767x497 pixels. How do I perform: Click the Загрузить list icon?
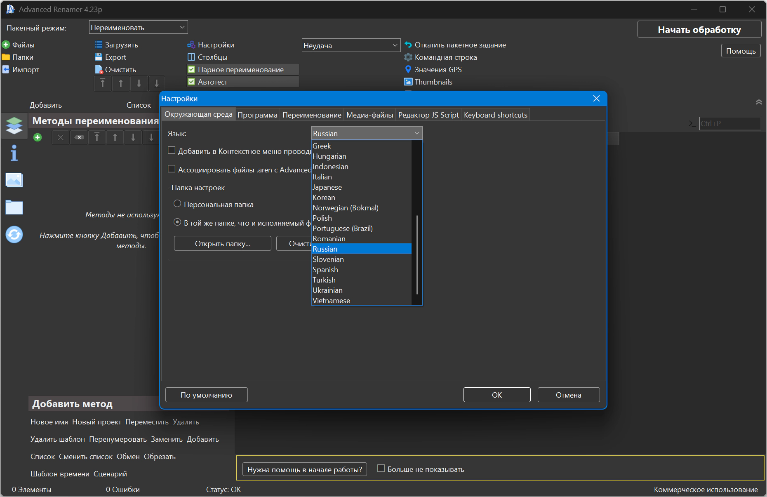[99, 45]
